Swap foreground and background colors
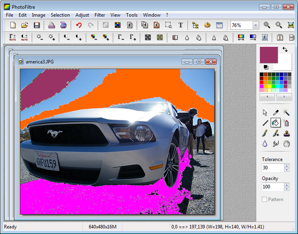This screenshot has height=234, width=298. (x=285, y=50)
